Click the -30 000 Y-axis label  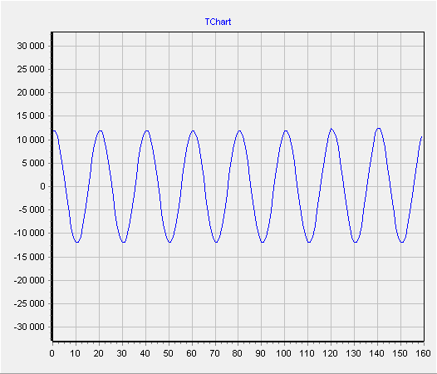click(x=29, y=327)
